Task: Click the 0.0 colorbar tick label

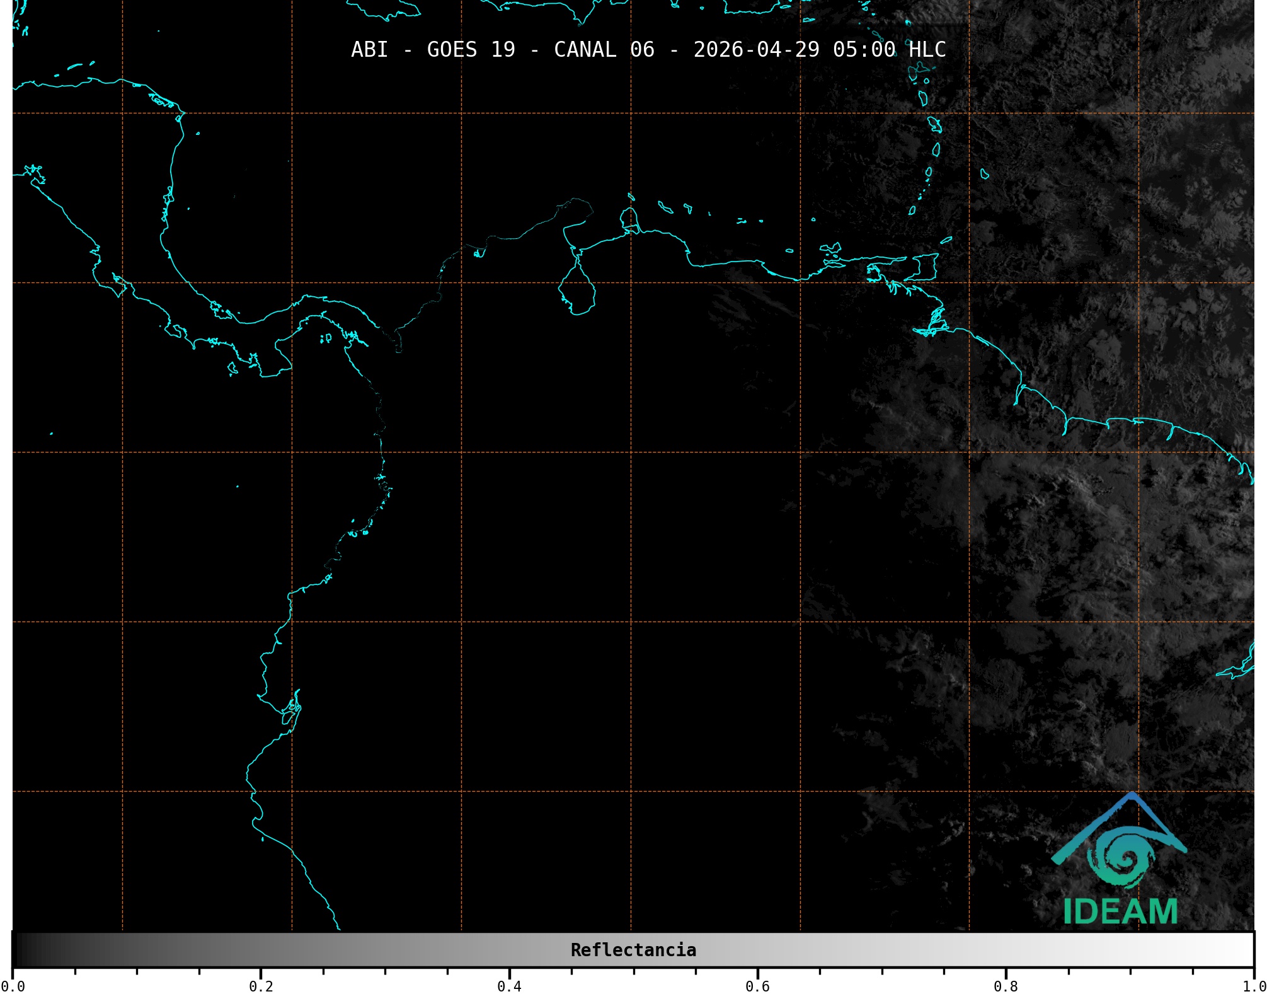Action: pos(13,986)
